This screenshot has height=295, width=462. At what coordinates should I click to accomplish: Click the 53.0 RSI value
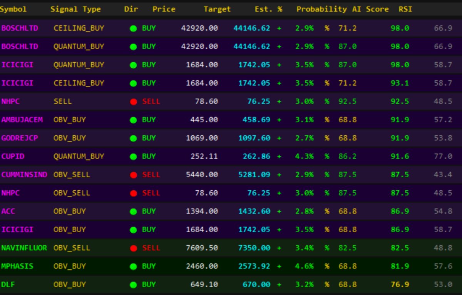click(x=443, y=285)
